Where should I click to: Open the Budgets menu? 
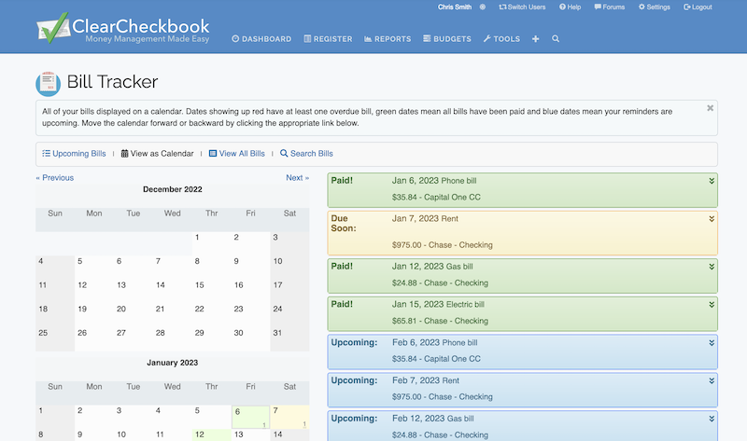tap(447, 39)
